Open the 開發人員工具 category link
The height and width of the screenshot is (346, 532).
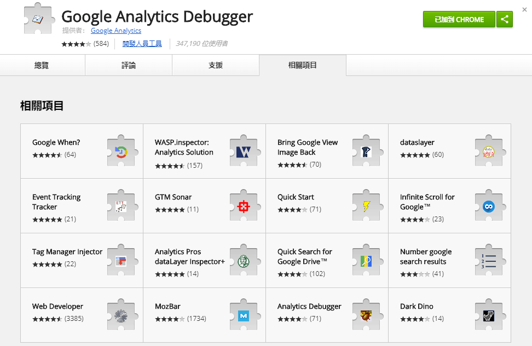[142, 43]
